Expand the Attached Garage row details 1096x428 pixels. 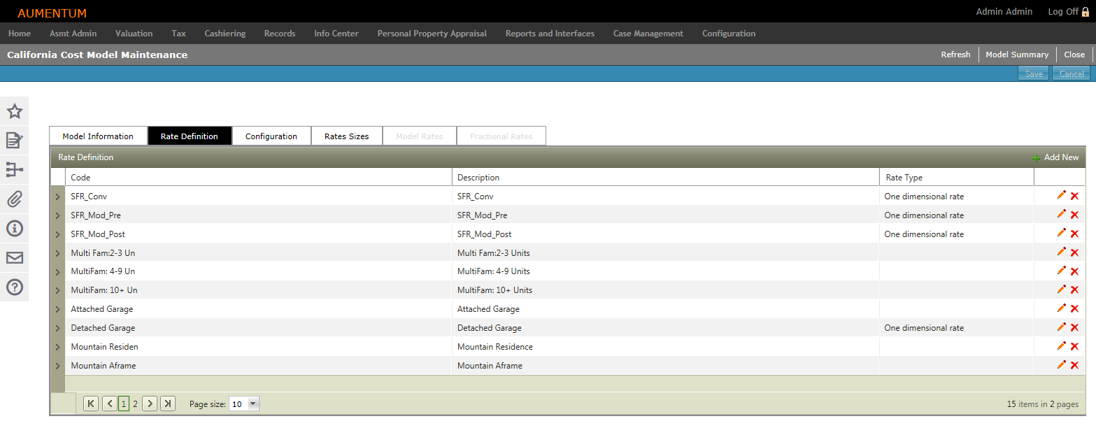pos(57,309)
